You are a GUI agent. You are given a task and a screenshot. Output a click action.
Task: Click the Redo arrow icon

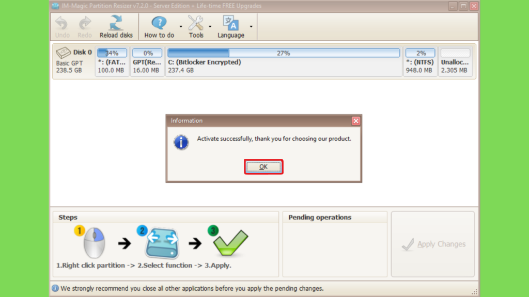[85, 24]
